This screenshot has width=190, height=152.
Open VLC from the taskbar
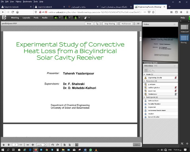click(x=96, y=150)
